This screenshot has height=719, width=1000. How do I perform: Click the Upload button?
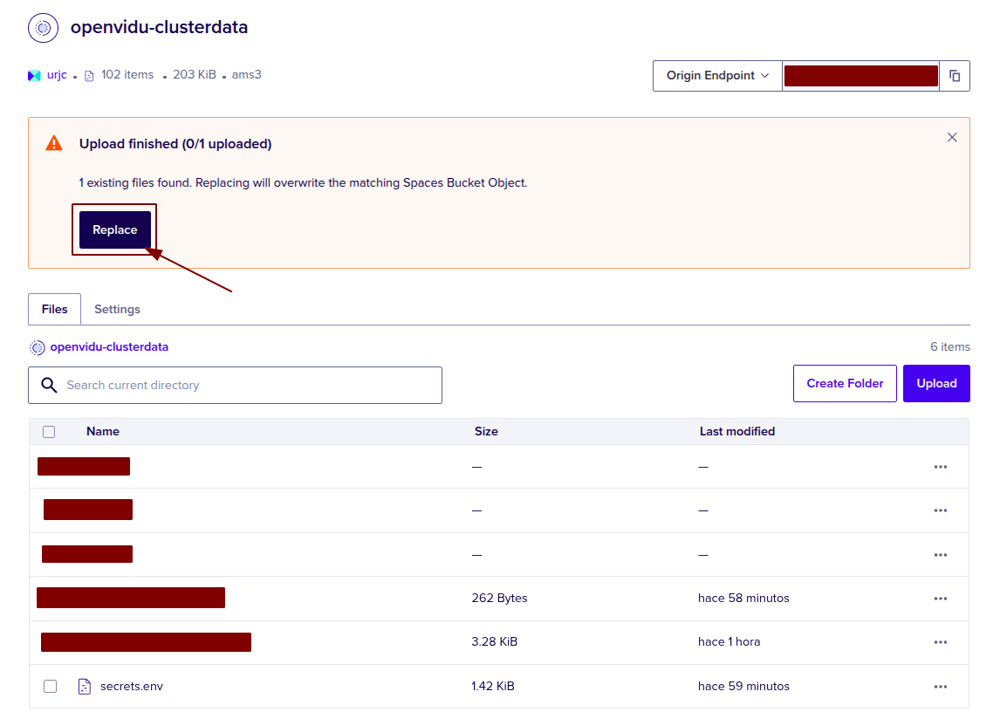[x=936, y=384]
